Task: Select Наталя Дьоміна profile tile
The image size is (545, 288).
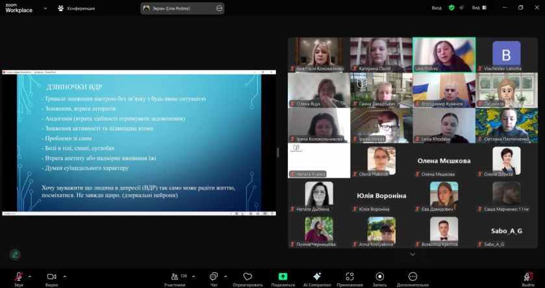Action: [x=319, y=195]
